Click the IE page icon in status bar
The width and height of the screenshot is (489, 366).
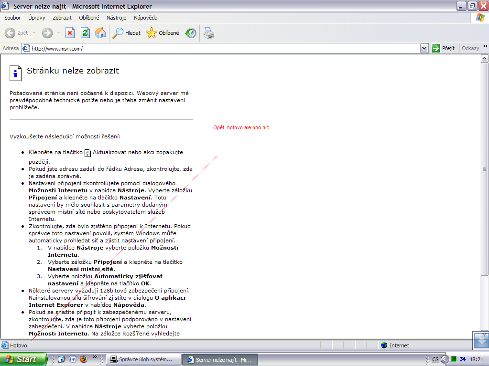click(5, 345)
